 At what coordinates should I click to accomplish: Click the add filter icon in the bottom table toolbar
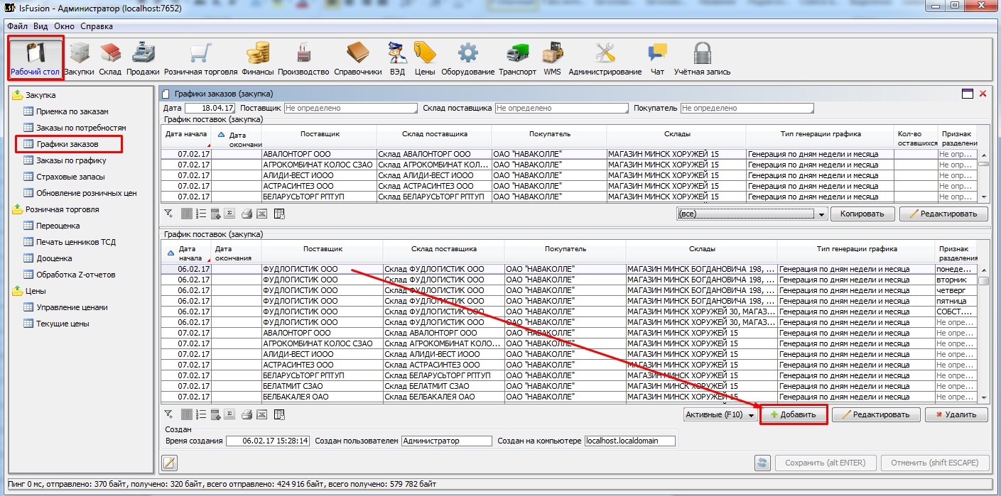point(168,414)
